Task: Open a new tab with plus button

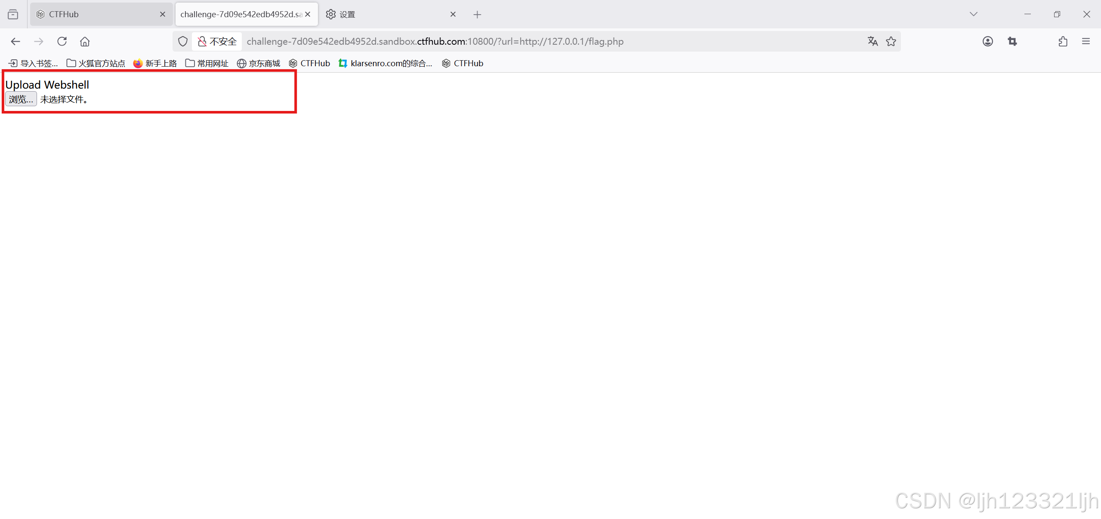Action: [x=477, y=15]
